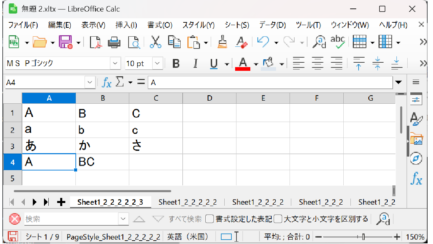Image resolution: width=433 pixels, height=244 pixels.
Task: Switch to Sheet1_2_2_2_2_2 tab
Action: (x=188, y=202)
